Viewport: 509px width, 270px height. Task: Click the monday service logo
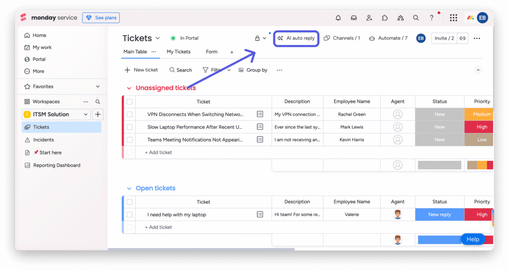point(49,17)
